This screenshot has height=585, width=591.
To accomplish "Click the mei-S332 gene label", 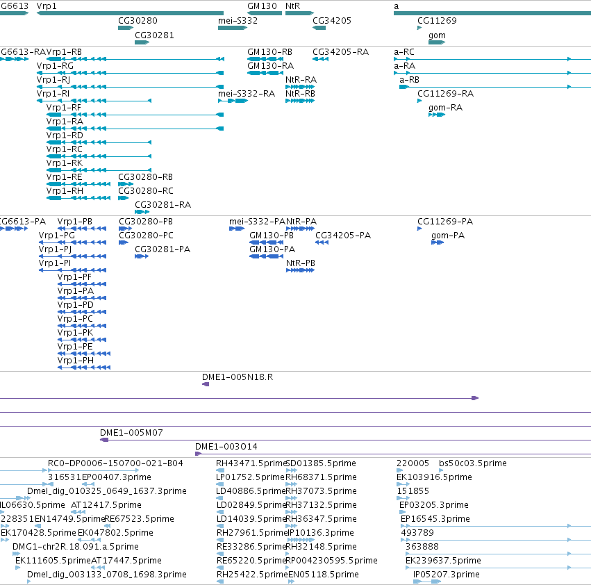I will 238,21.
